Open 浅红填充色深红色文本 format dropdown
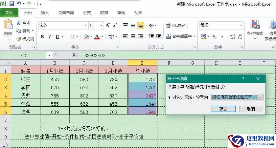This screenshot has width=276, height=148. (x=260, y=97)
